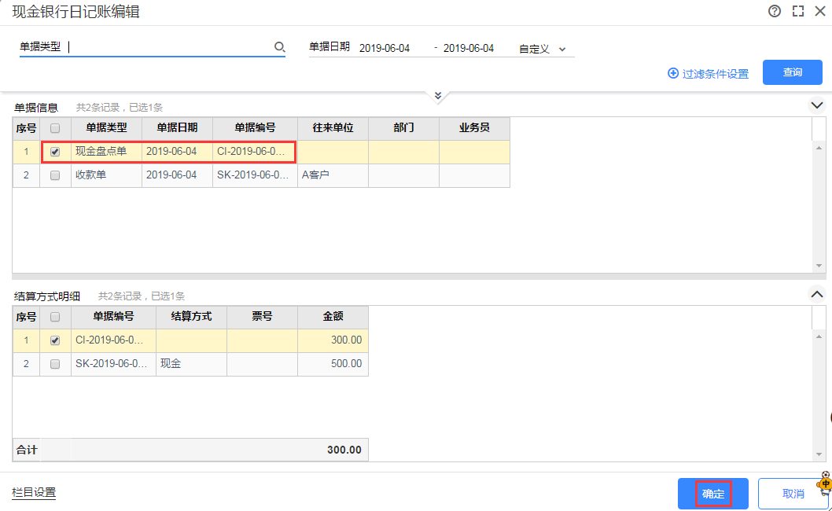Open the help question mark icon
This screenshot has width=832, height=511.
pyautogui.click(x=775, y=11)
